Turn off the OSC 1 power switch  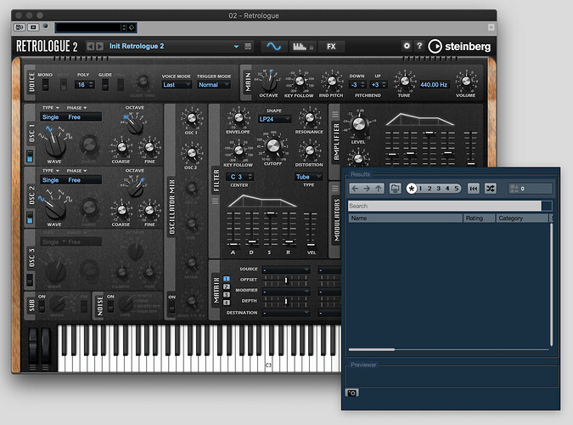tap(30, 156)
